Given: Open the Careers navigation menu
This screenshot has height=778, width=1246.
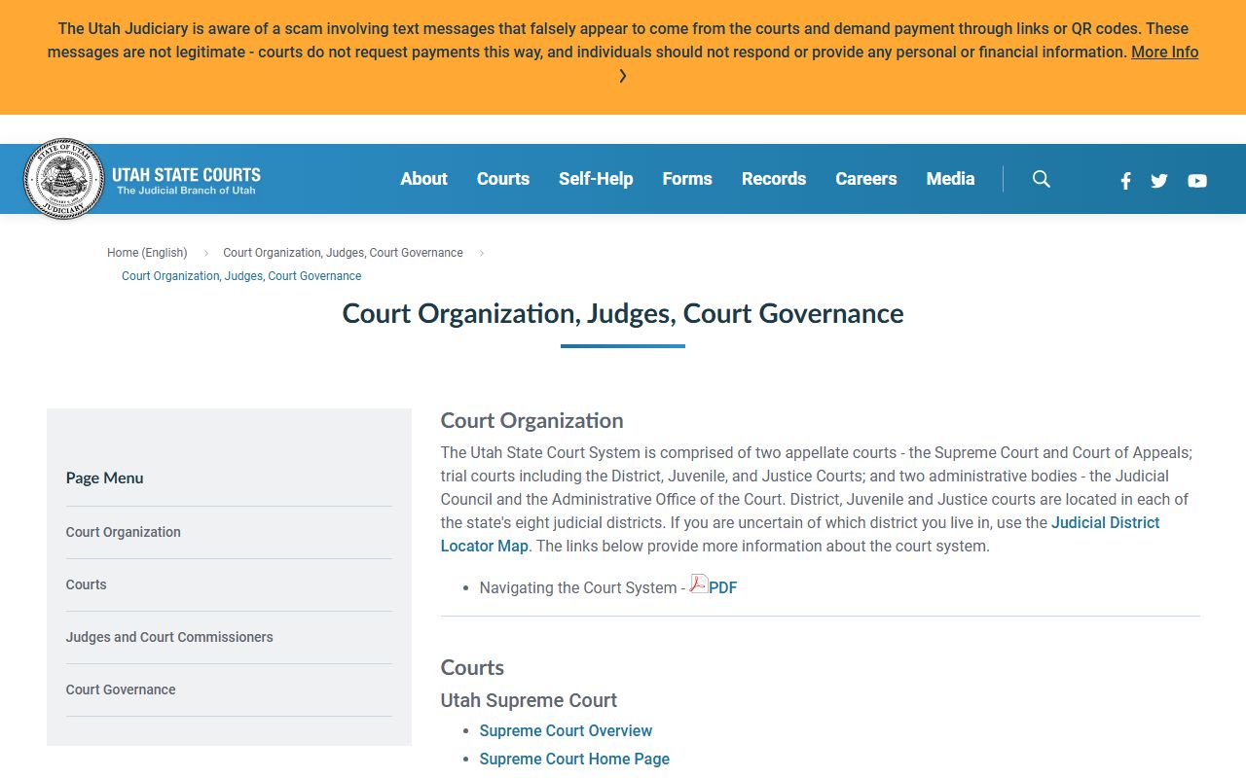Looking at the screenshot, I should 866,179.
